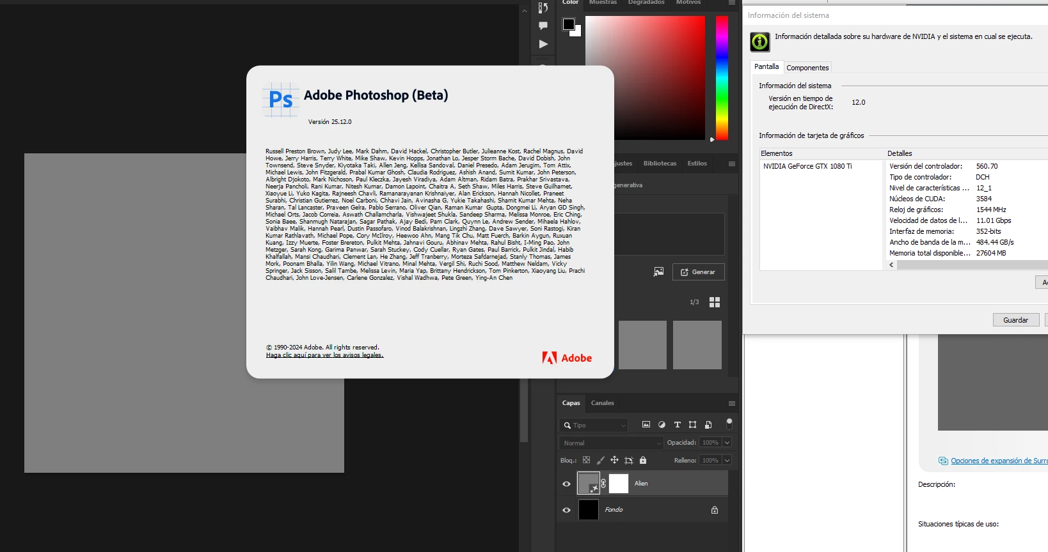The image size is (1048, 552).
Task: Filter layers by smart objects icon
Action: [708, 424]
